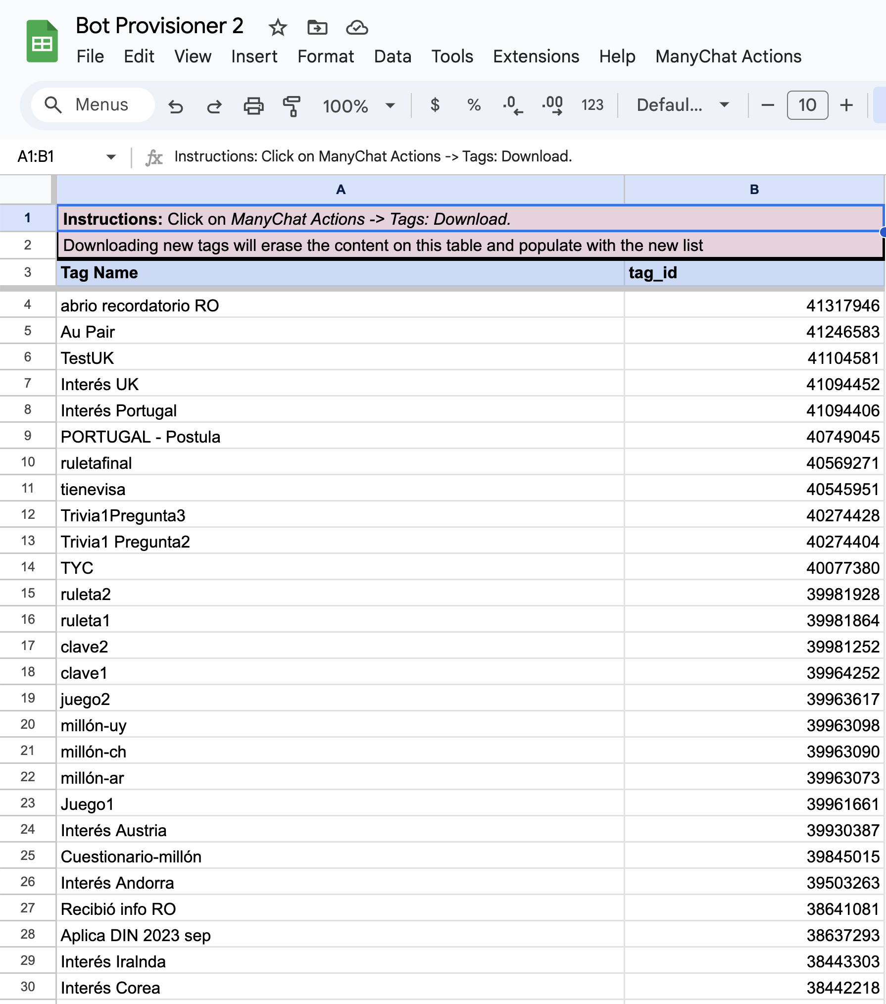Click the Menus search field
This screenshot has height=1004, width=886.
click(93, 105)
